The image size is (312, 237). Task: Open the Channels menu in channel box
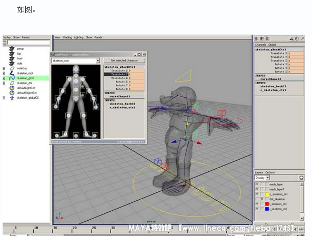point(260,45)
